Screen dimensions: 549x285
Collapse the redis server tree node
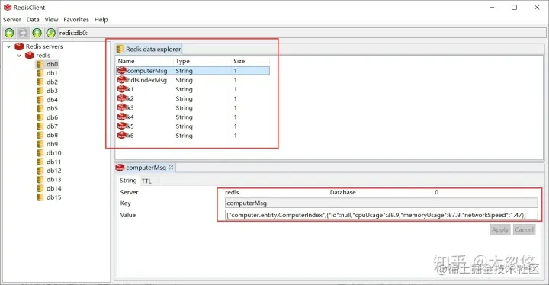pos(19,56)
